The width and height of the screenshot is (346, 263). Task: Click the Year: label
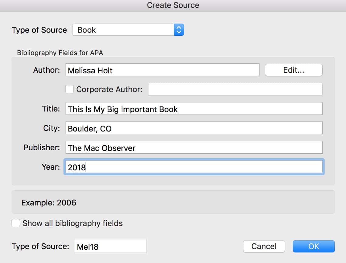point(51,167)
